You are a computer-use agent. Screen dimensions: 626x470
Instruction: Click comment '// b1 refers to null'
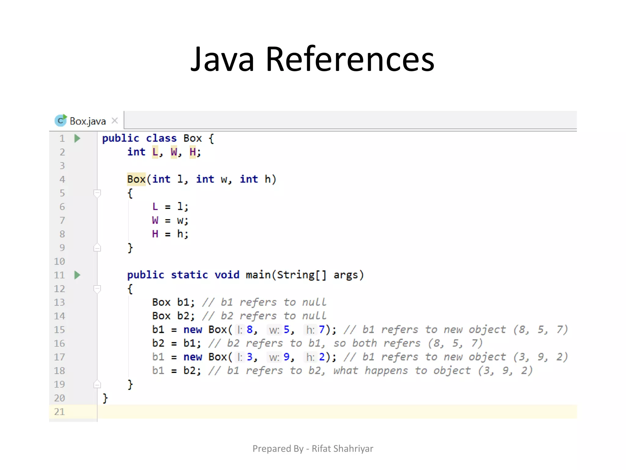coord(264,302)
